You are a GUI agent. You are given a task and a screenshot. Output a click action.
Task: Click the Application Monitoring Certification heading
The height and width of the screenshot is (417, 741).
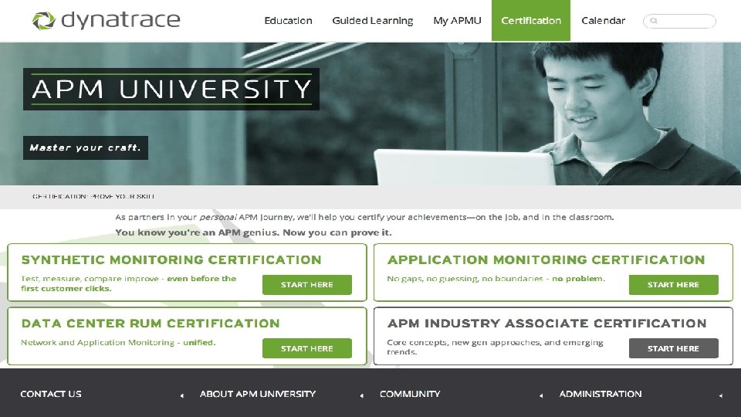pyautogui.click(x=546, y=259)
